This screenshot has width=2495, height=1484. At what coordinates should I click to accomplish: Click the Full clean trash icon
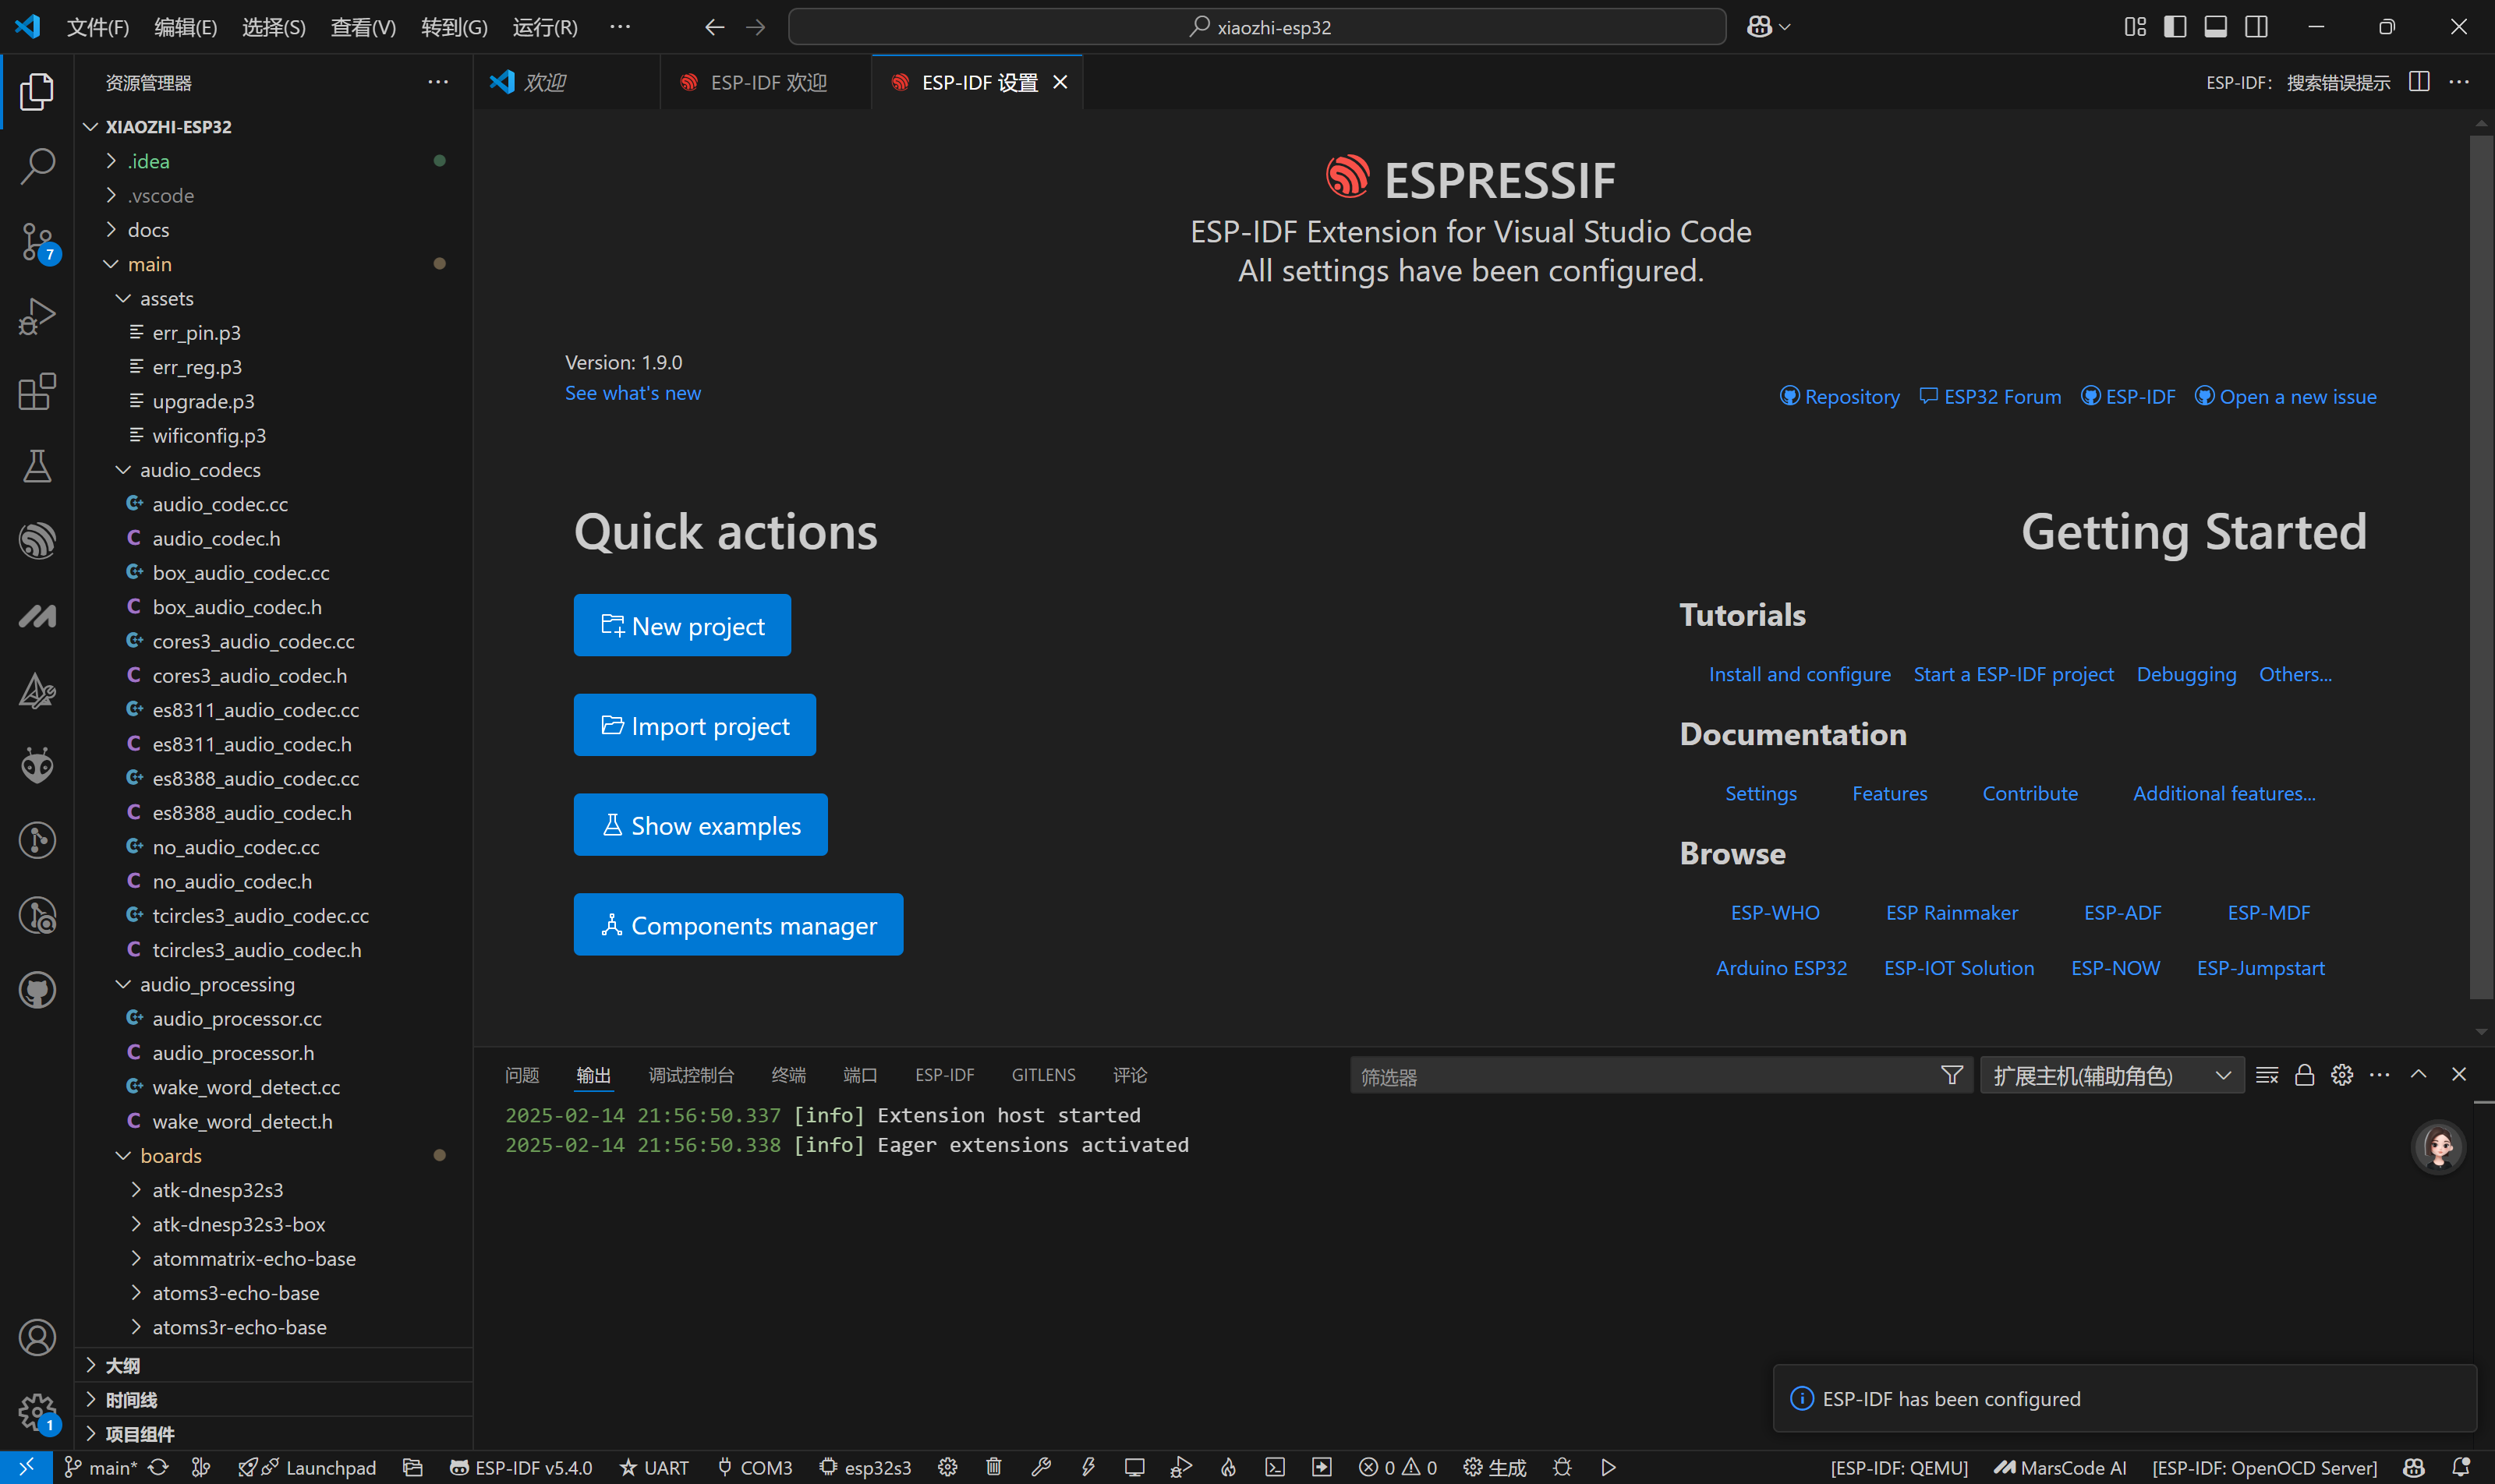(x=993, y=1467)
